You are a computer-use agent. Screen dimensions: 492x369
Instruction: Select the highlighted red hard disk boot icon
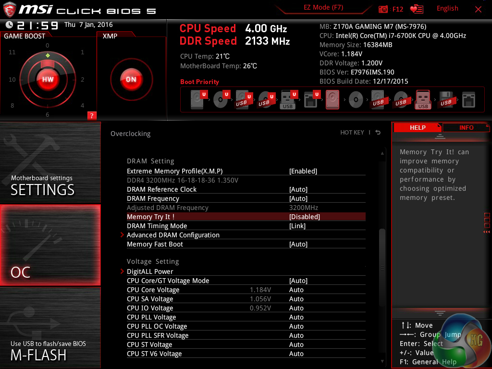pos(332,100)
